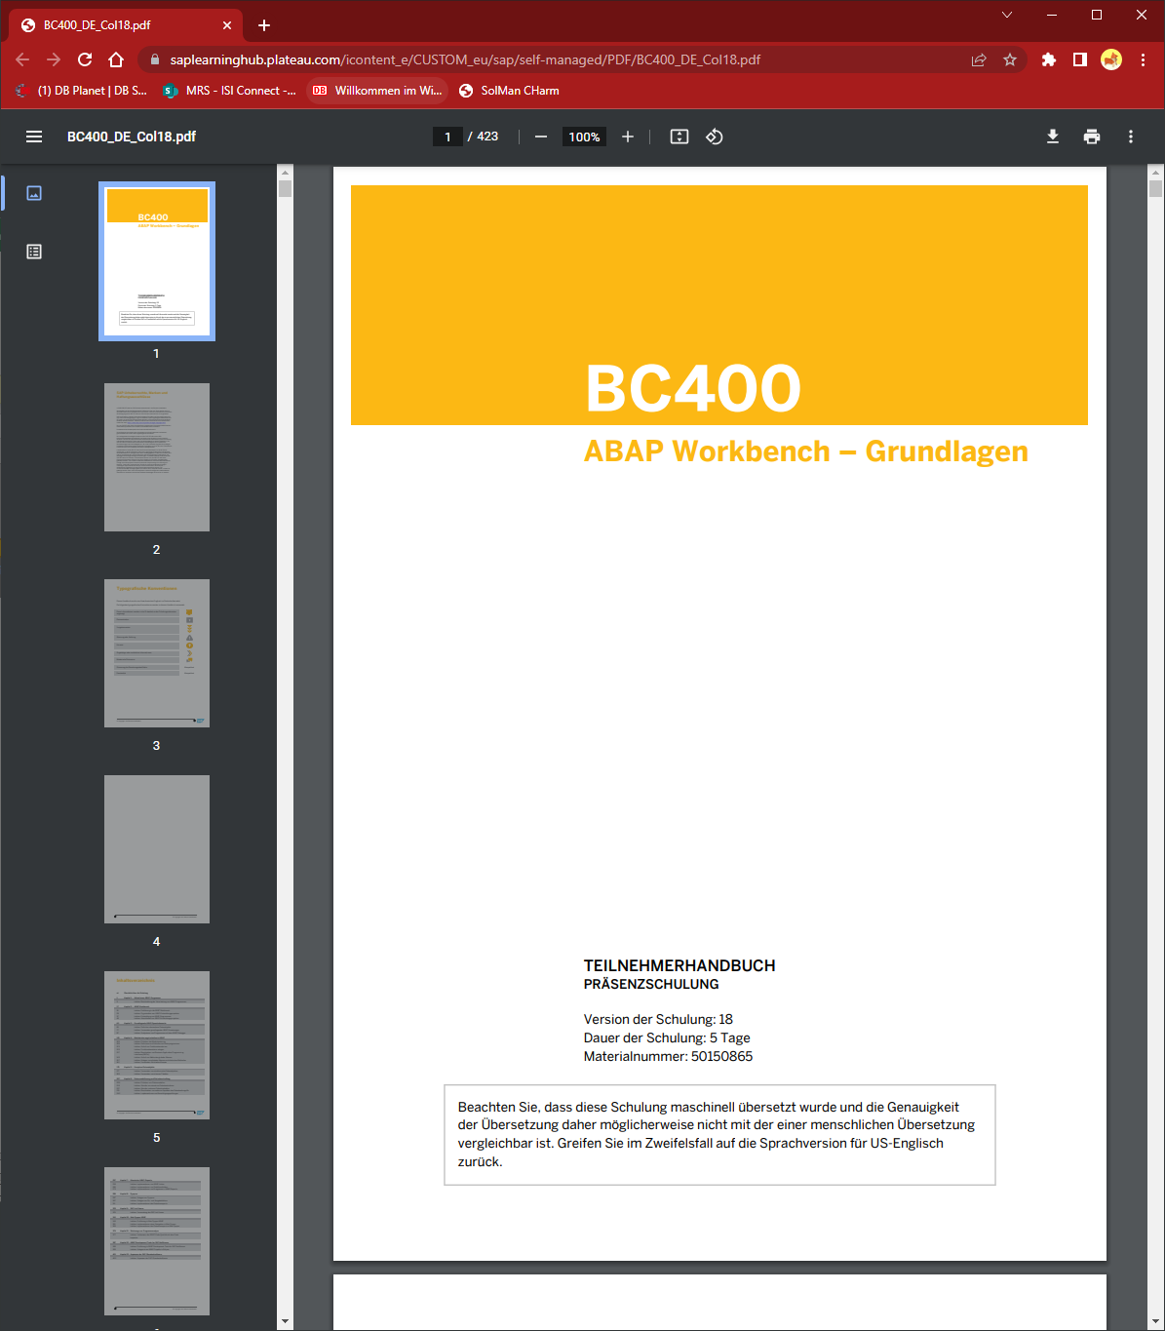Viewport: 1165px width, 1331px height.
Task: Click the fit to page icon
Action: click(680, 137)
